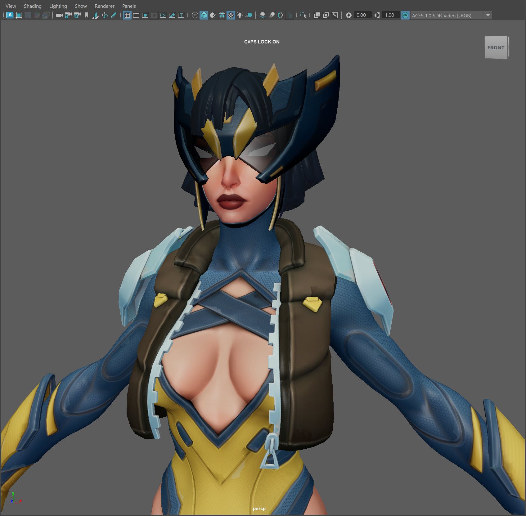Viewport: 526px width, 516px height.
Task: Open the Lighting menu
Action: (58, 6)
